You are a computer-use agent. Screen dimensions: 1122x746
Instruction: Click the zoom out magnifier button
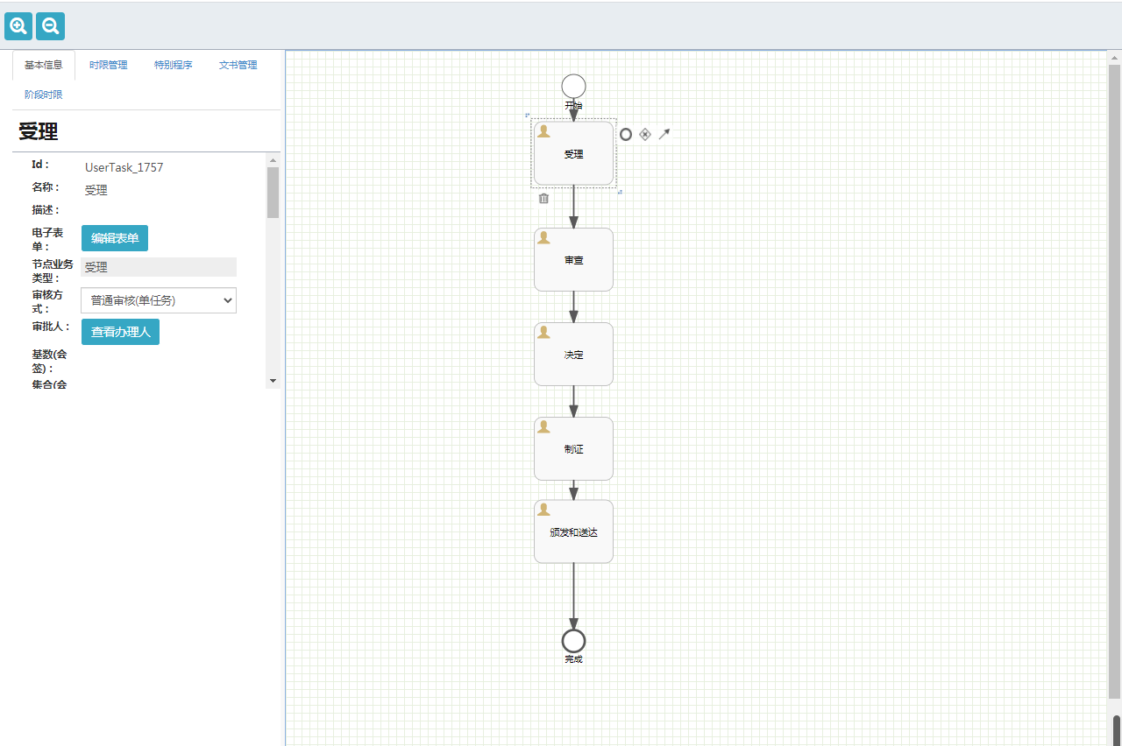51,26
